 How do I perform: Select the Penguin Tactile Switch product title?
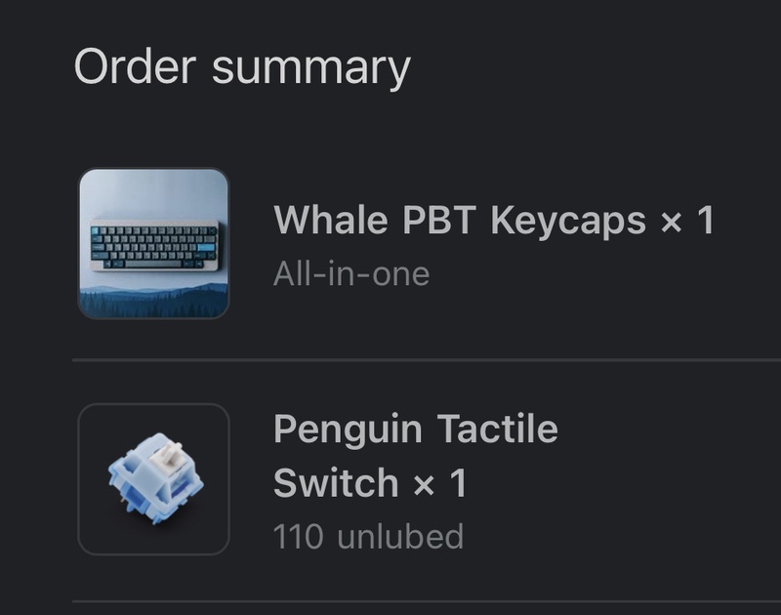(416, 455)
